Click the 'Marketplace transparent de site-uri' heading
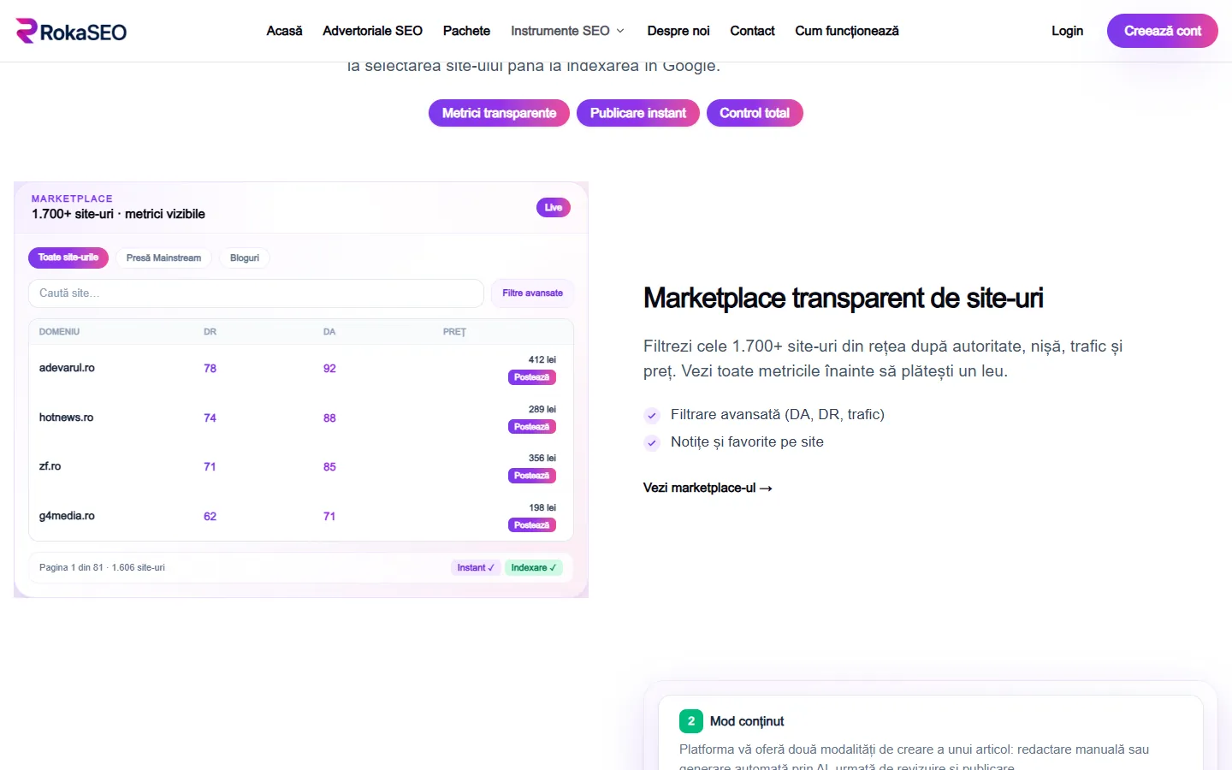 click(x=844, y=298)
